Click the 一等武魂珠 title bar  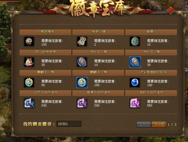click(x=45, y=32)
